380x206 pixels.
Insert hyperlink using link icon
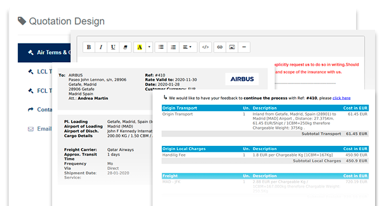pyautogui.click(x=219, y=47)
